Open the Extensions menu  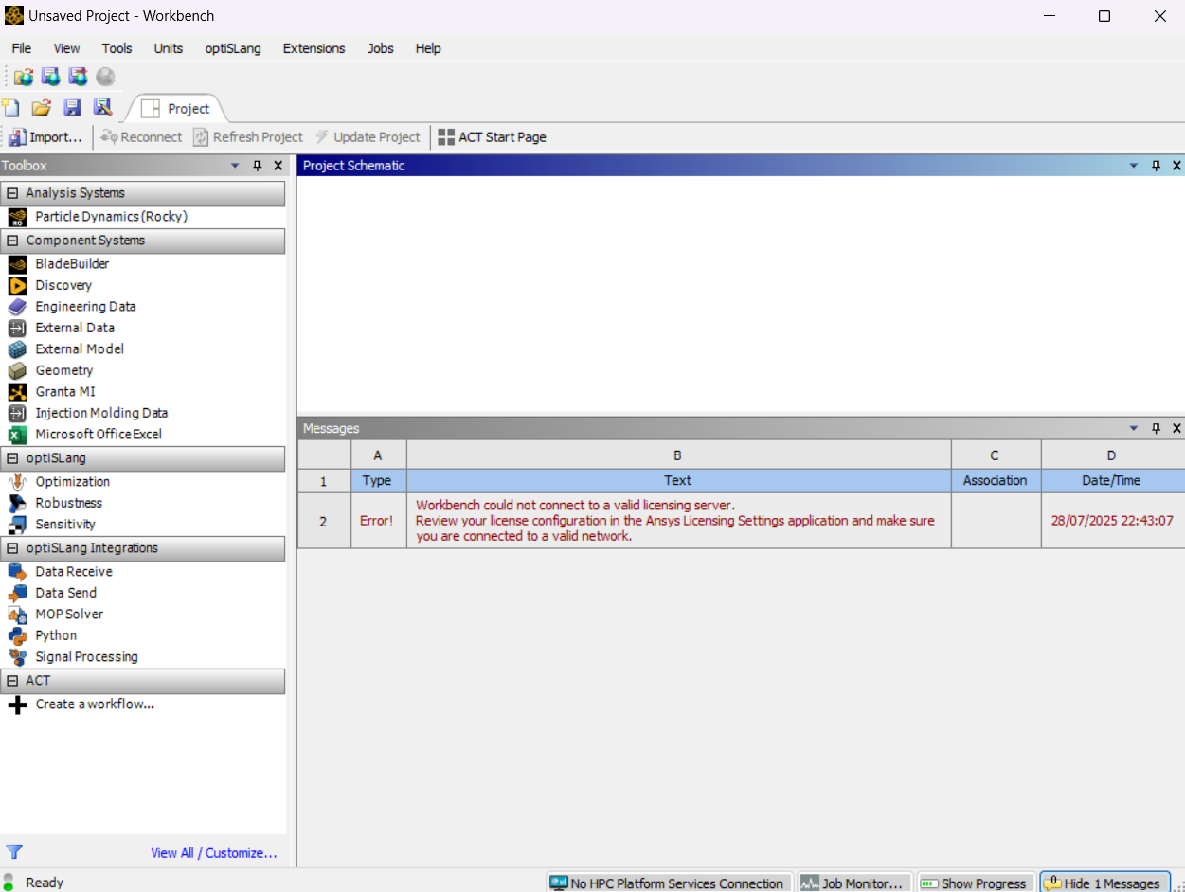coord(314,48)
